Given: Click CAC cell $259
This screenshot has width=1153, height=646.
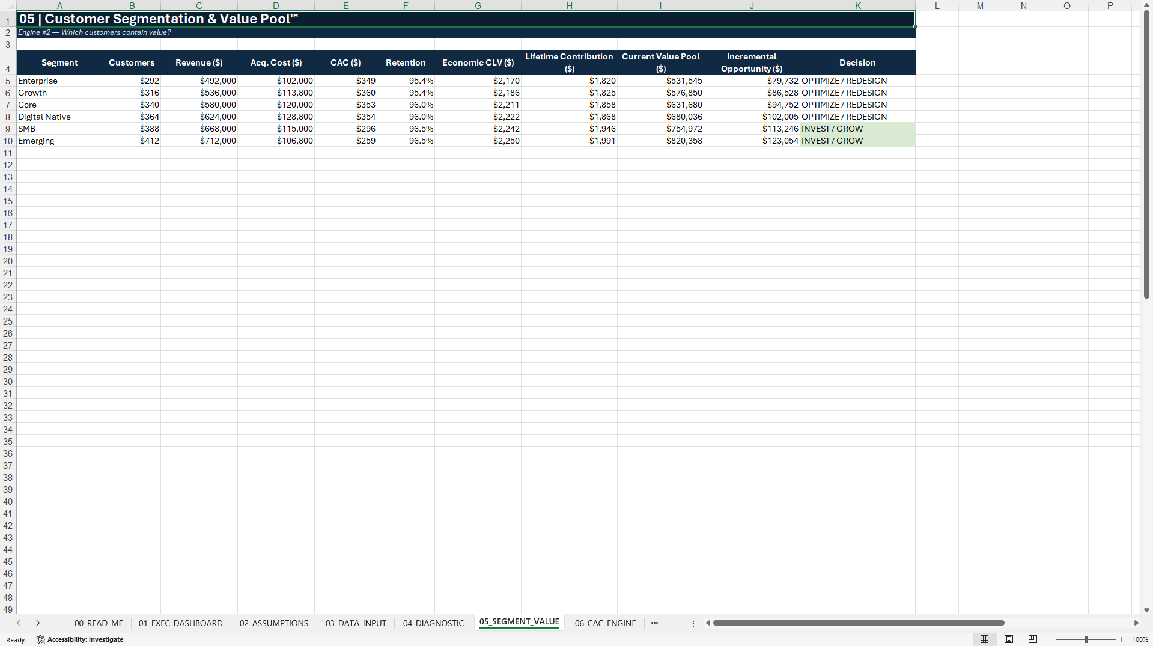Looking at the screenshot, I should click(x=345, y=141).
